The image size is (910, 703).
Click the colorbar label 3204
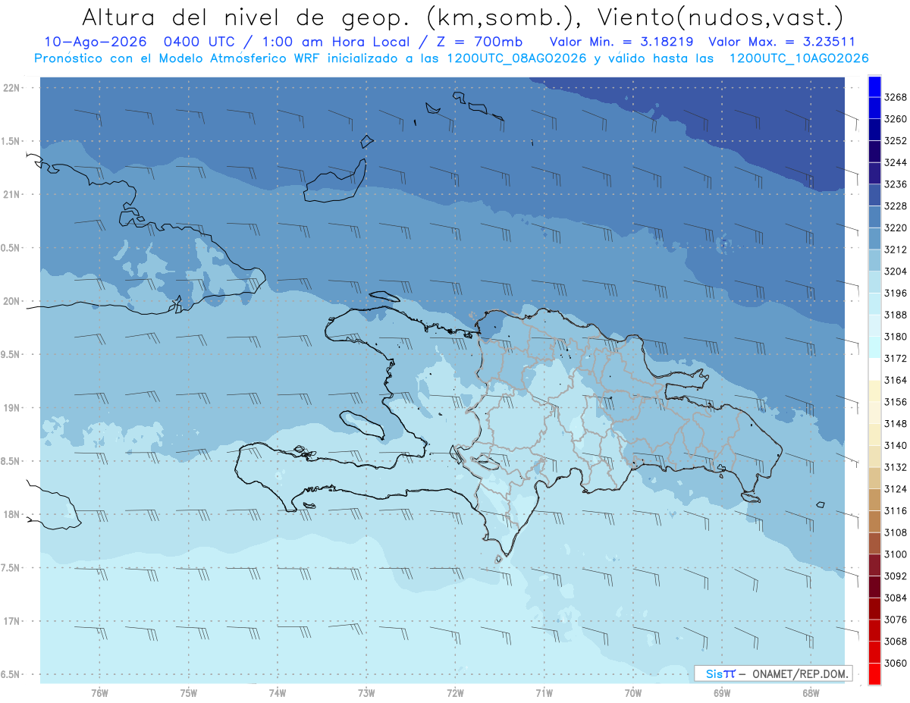coord(895,271)
